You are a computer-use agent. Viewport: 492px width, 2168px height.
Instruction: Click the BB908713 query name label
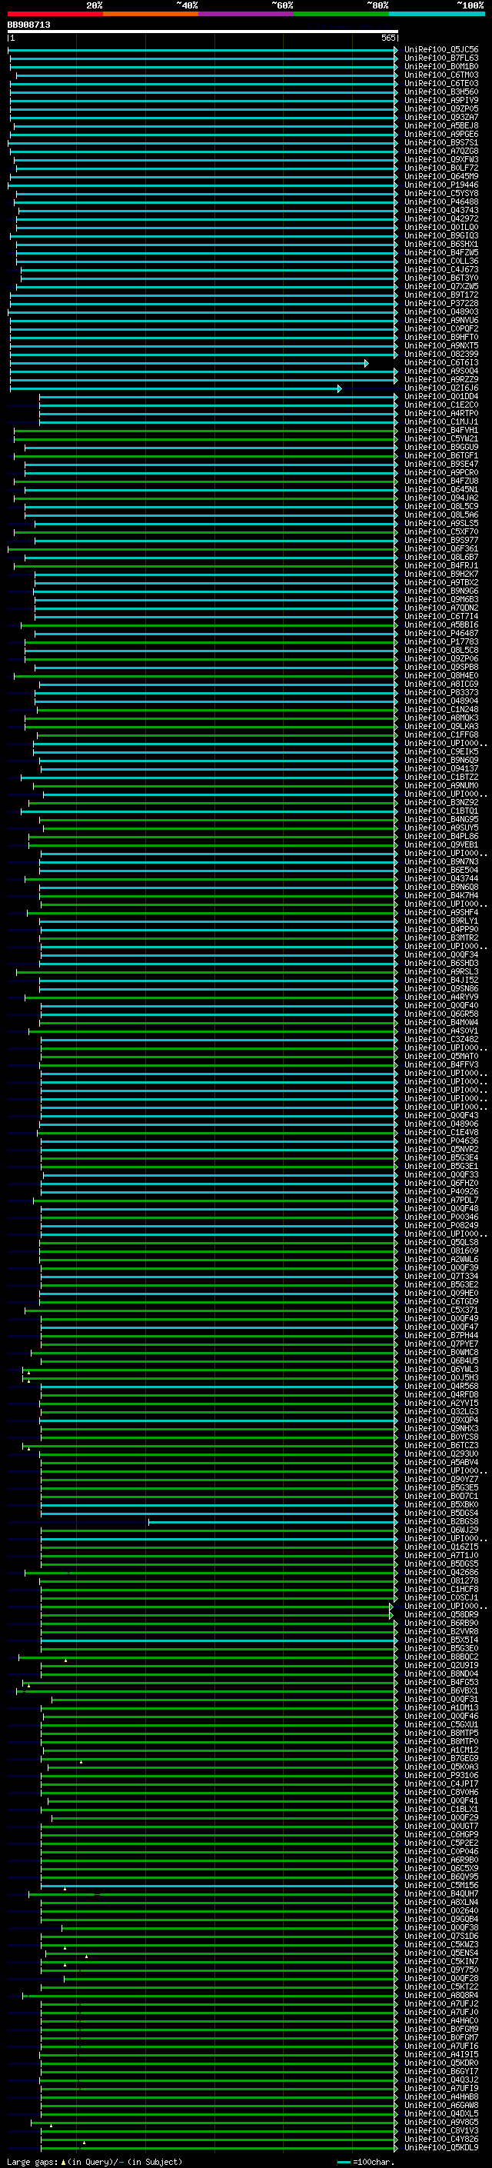28,25
